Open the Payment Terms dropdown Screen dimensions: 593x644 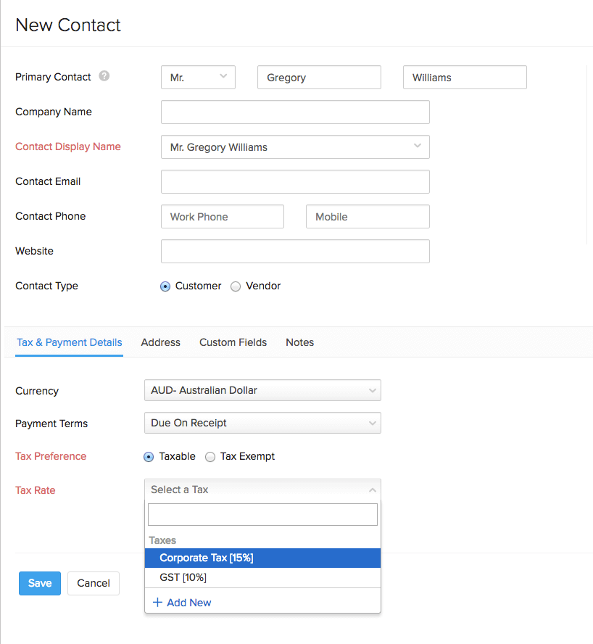[262, 423]
